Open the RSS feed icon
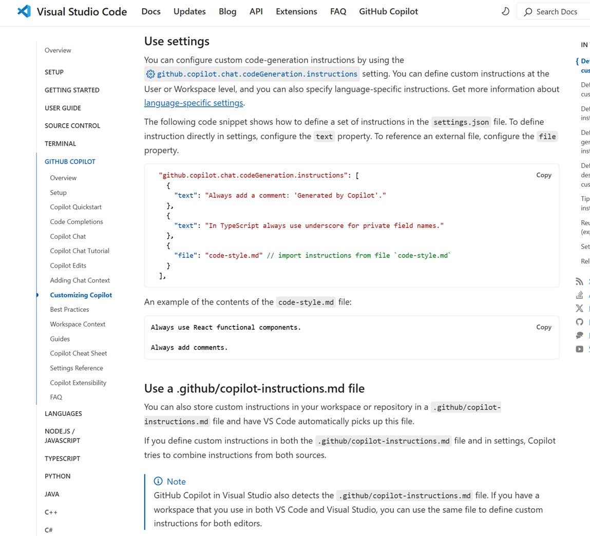The image size is (590, 536). pos(579,281)
